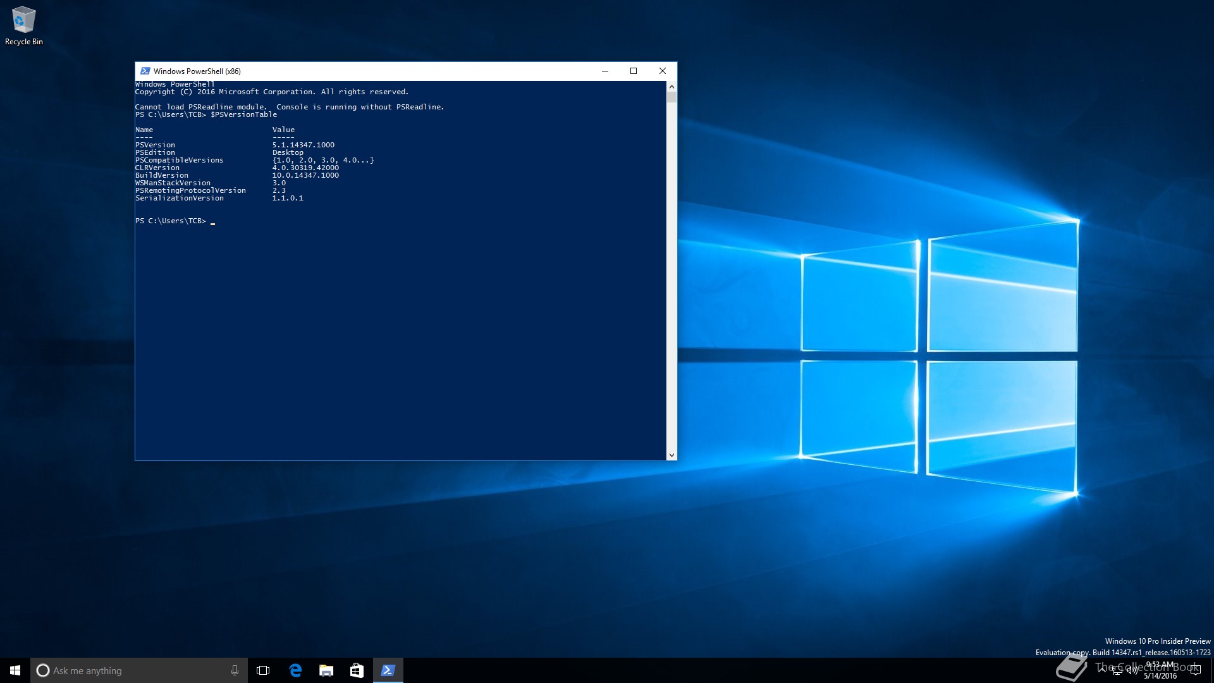Close the Windows PowerShell (x86) window
Screen dimensions: 1214x683
click(662, 71)
